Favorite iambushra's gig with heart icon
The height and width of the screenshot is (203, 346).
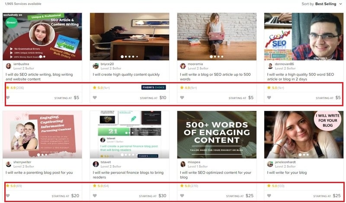(8, 98)
